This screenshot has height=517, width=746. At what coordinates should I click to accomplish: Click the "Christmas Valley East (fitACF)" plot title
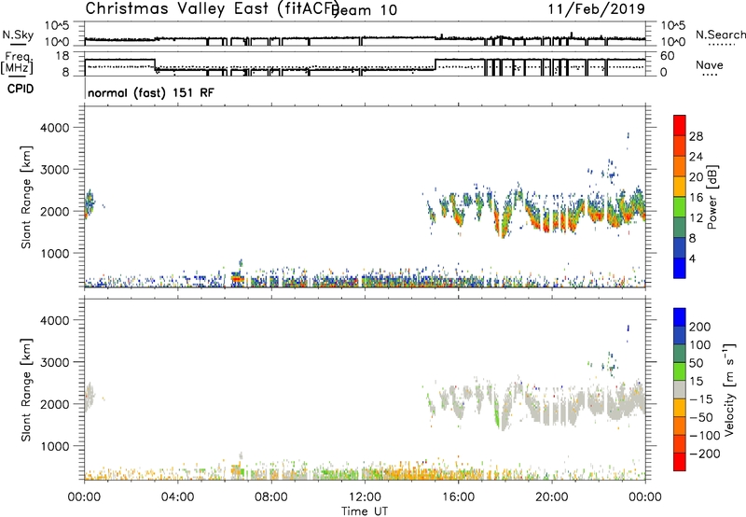213,8
